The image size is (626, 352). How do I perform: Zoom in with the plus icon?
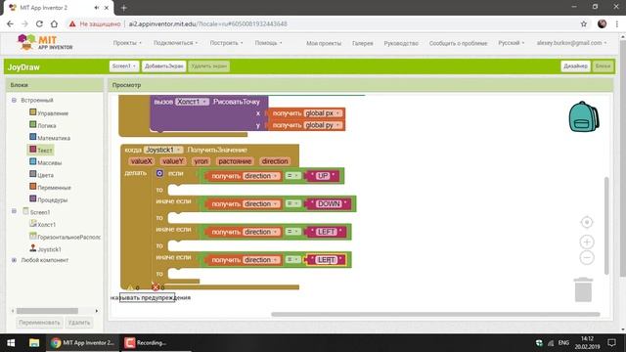(587, 242)
